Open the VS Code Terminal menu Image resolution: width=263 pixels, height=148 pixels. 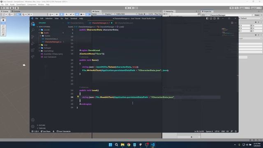pos(74,18)
